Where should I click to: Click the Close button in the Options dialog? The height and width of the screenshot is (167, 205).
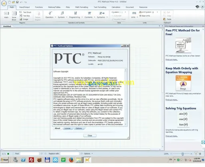(90, 136)
